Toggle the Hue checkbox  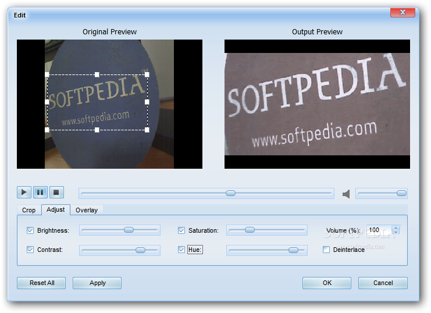[x=181, y=250]
